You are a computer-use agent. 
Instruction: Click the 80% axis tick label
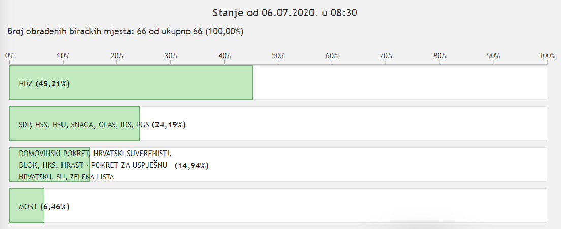pyautogui.click(x=440, y=56)
